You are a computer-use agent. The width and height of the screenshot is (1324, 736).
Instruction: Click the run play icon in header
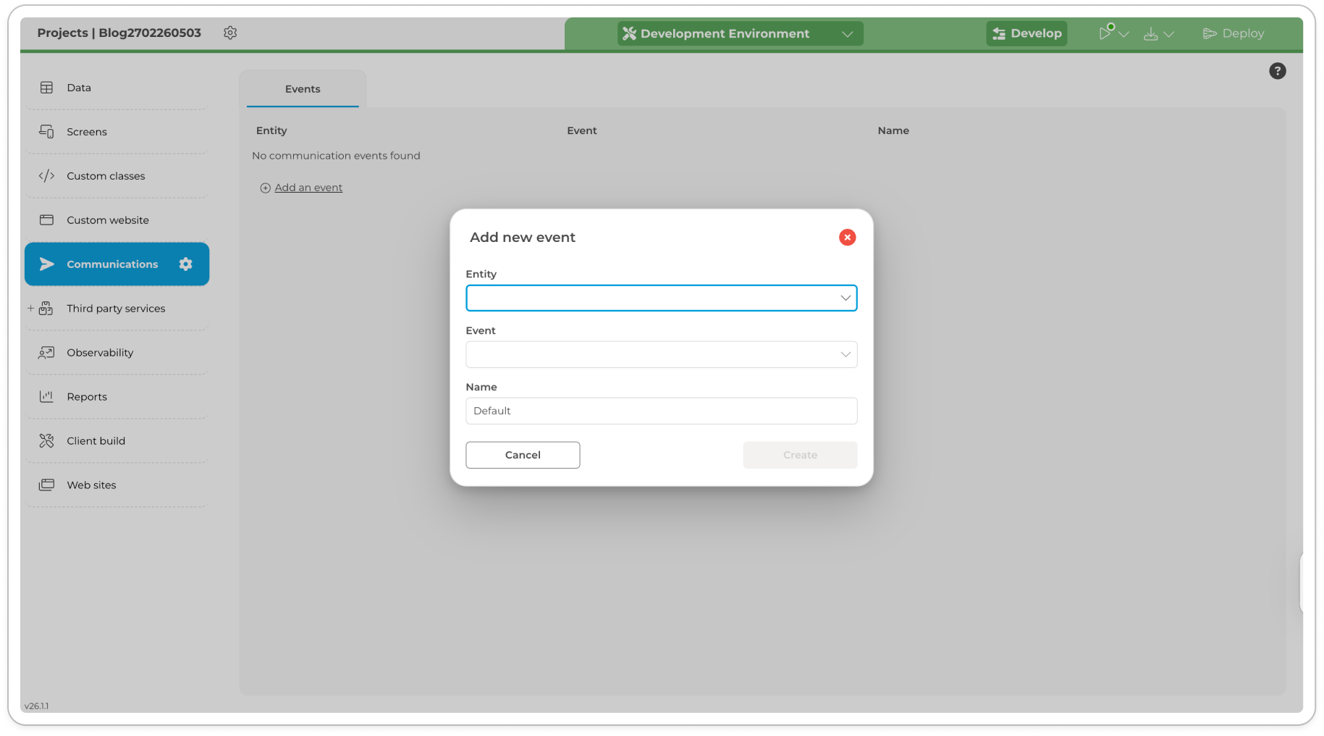(x=1105, y=33)
